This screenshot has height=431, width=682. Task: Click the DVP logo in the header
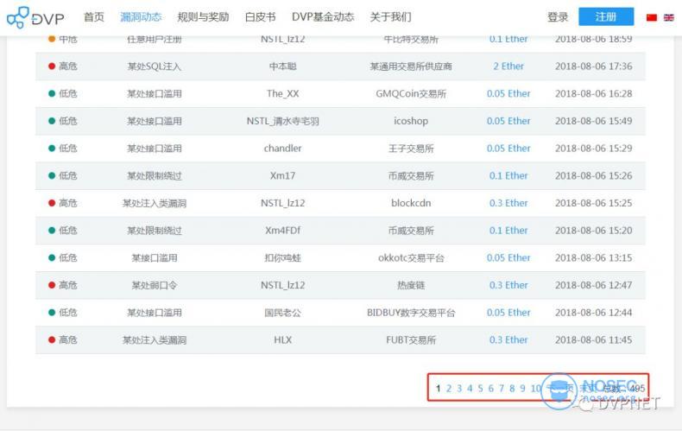point(35,17)
